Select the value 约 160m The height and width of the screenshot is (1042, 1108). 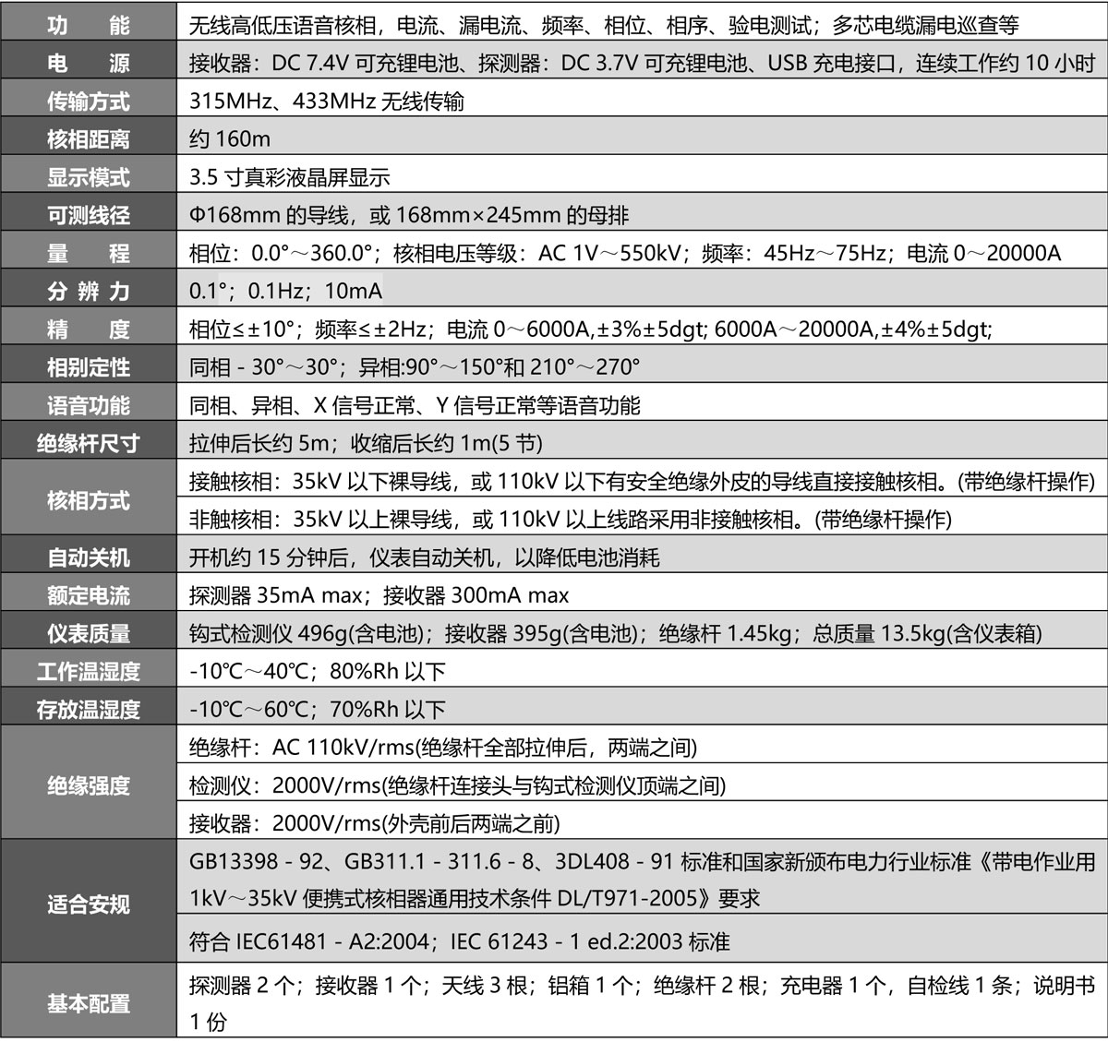229,139
